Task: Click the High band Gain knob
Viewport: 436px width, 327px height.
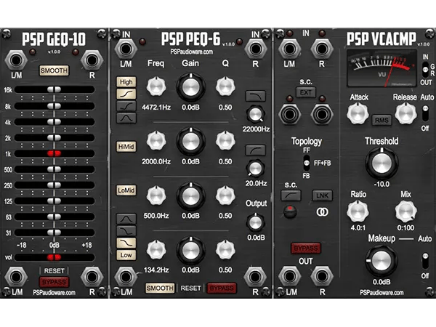Action: click(x=190, y=87)
